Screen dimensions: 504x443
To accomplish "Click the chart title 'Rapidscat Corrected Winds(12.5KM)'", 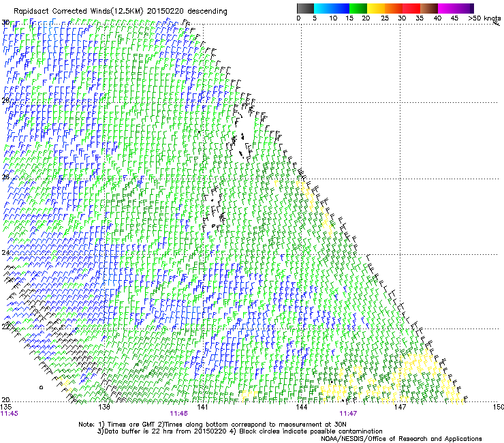I will click(x=78, y=12).
